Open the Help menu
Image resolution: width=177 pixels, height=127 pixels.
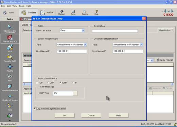coord(29,6)
